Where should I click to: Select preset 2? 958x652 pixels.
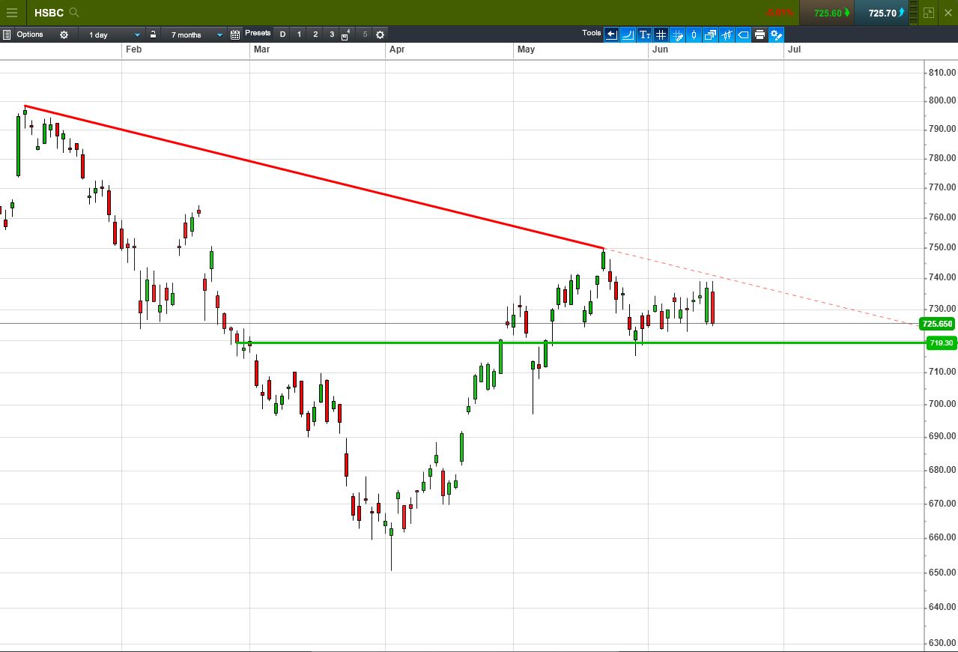pyautogui.click(x=315, y=34)
